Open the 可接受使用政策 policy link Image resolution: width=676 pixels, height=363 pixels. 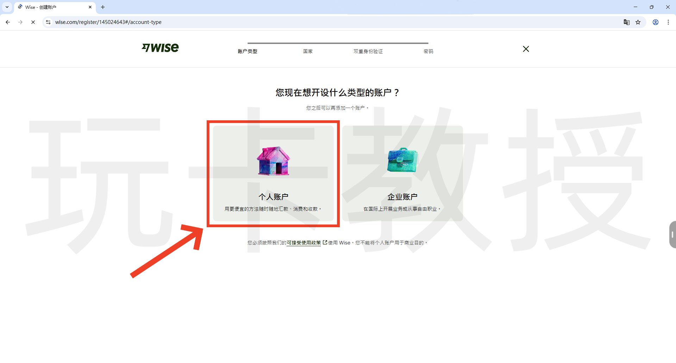pos(303,243)
